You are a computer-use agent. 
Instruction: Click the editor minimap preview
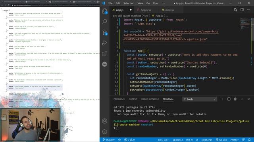pos(245,24)
